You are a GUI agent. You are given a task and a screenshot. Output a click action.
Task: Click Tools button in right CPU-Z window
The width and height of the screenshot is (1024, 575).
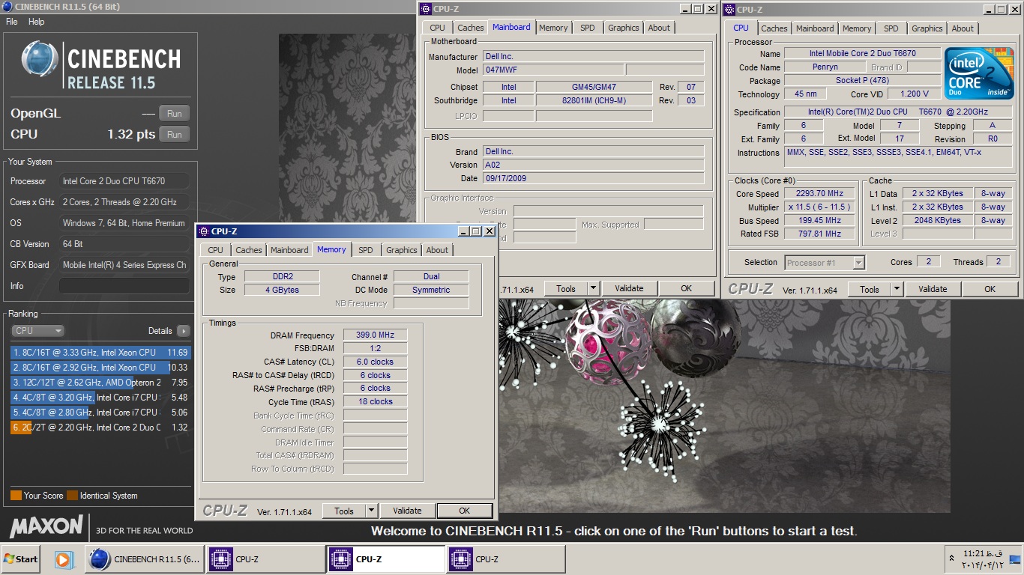tap(870, 289)
